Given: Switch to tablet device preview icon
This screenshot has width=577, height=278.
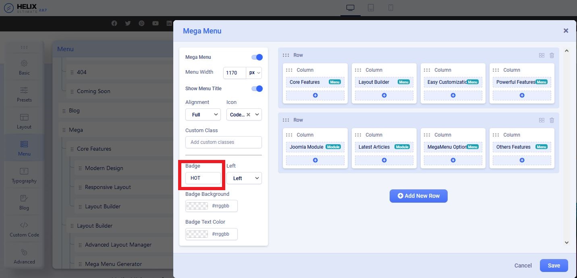Looking at the screenshot, I should tap(371, 8).
